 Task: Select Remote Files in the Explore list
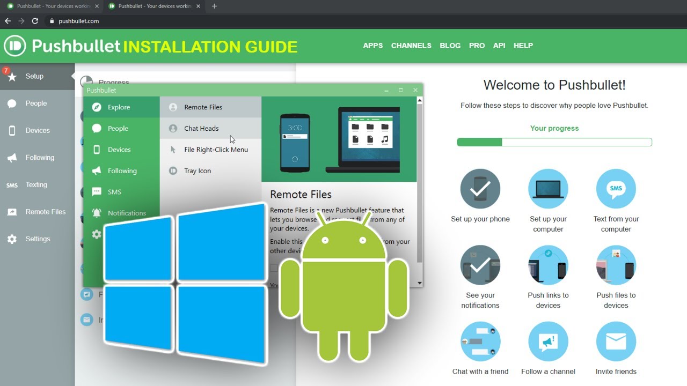[x=210, y=107]
